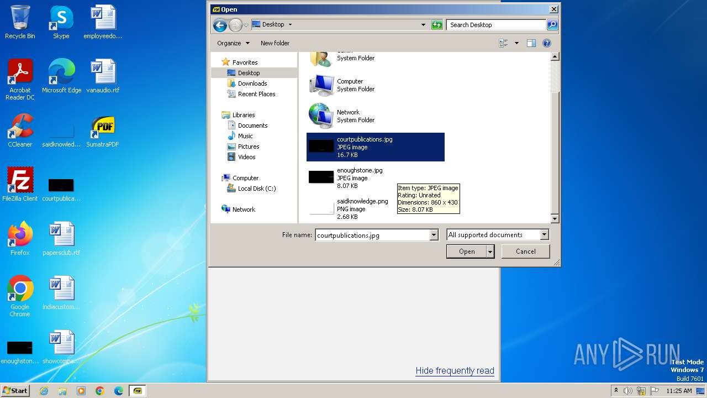Image resolution: width=707 pixels, height=398 pixels.
Task: Select the SumatraPDF desktop icon
Action: 103,130
